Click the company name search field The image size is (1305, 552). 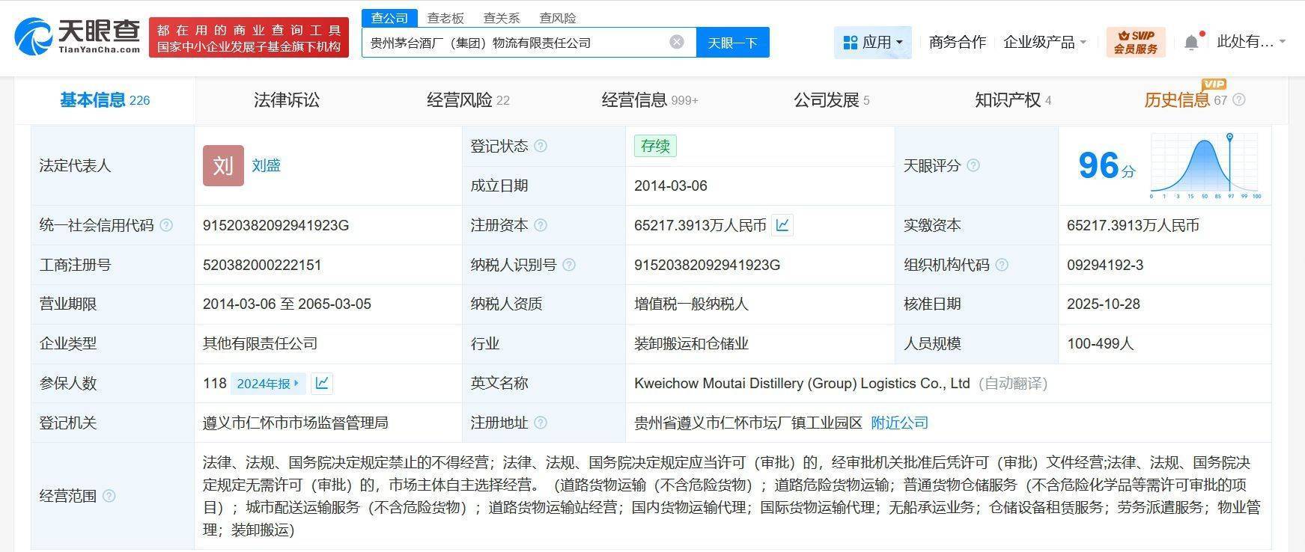tap(517, 43)
